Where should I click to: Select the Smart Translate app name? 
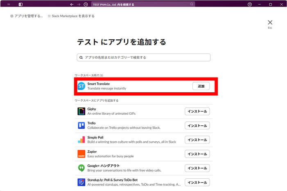pyautogui.click(x=99, y=84)
